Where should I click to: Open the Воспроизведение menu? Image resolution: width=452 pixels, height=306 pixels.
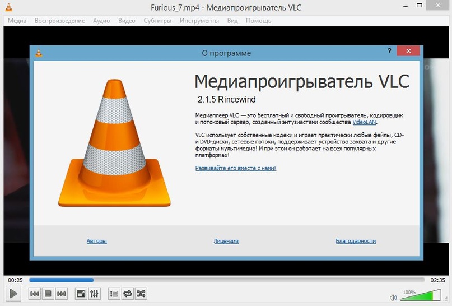tap(60, 21)
